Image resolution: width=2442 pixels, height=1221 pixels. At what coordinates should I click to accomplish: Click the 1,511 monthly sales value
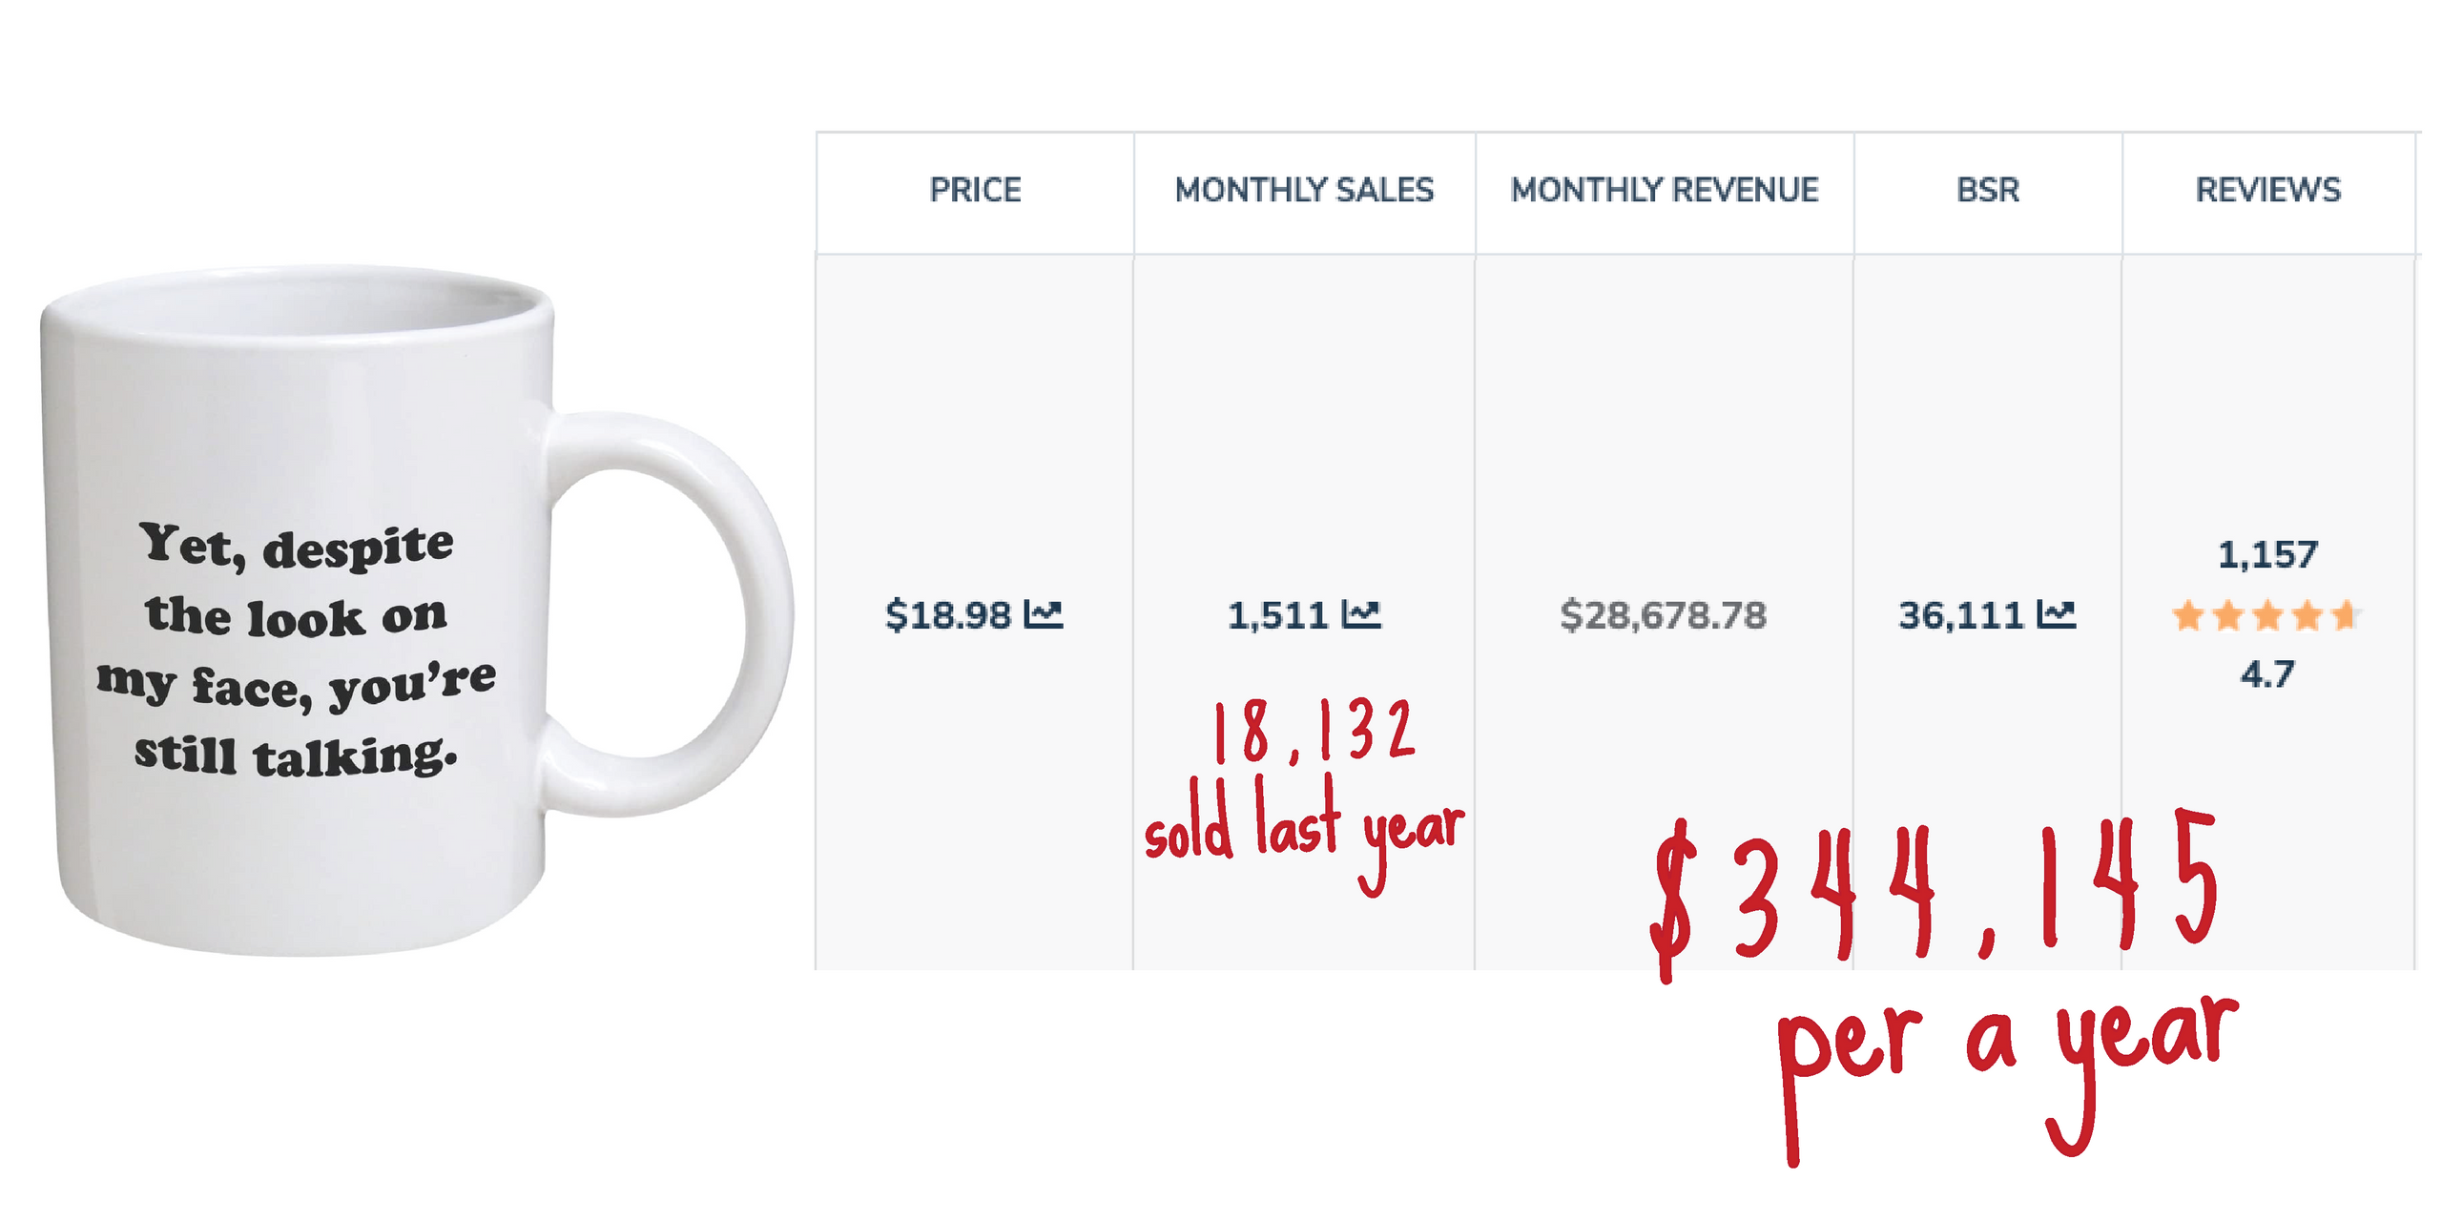click(1278, 615)
